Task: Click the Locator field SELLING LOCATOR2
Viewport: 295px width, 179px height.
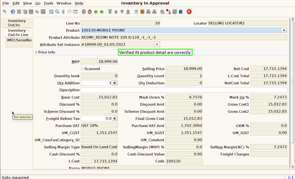Action: coord(247,23)
